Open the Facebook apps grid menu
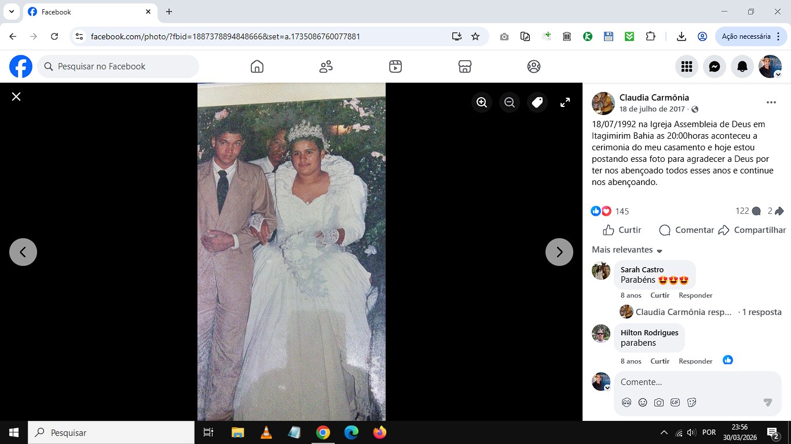 coord(687,66)
